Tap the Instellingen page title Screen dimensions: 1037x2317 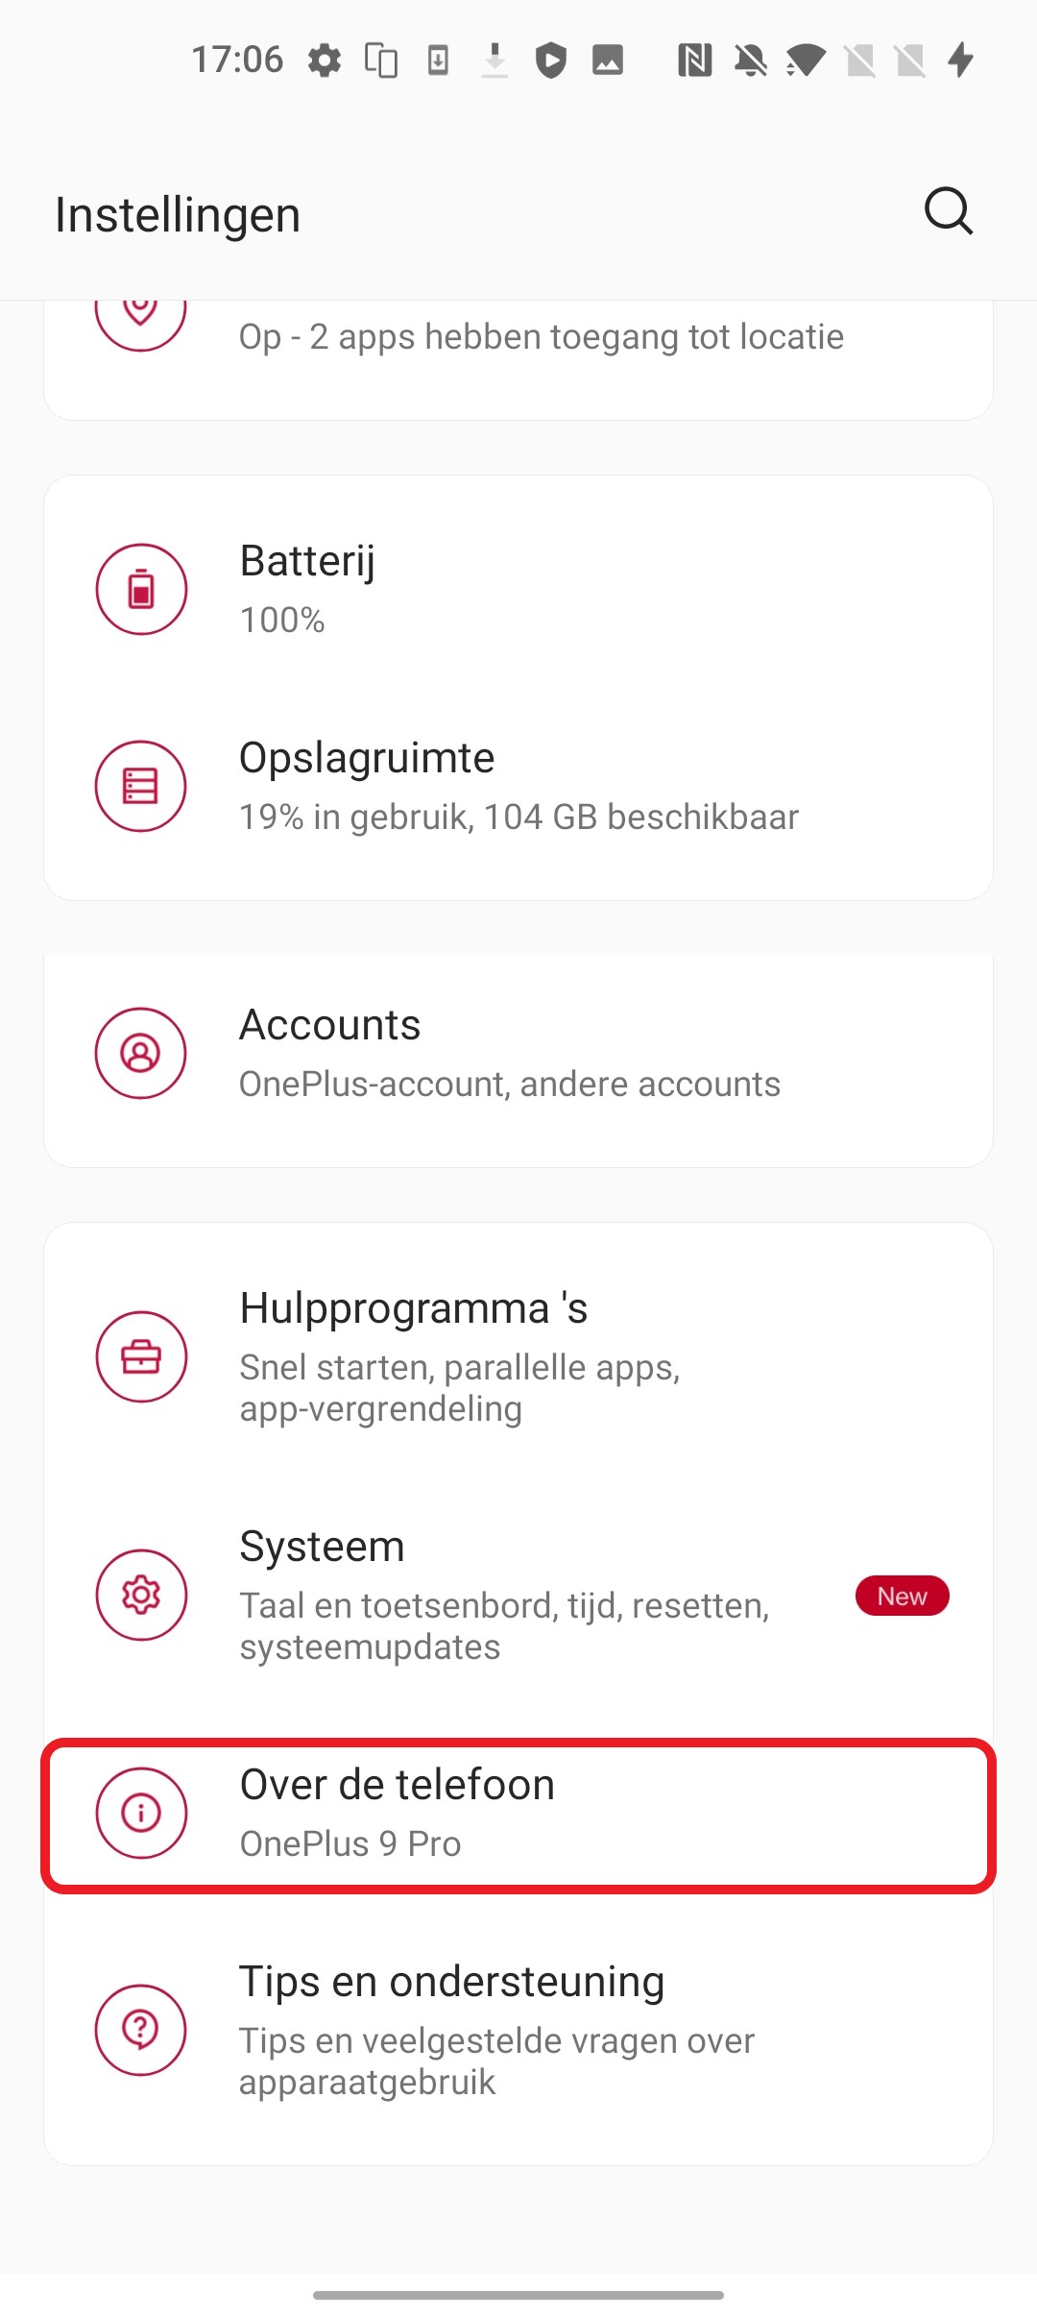click(x=178, y=214)
